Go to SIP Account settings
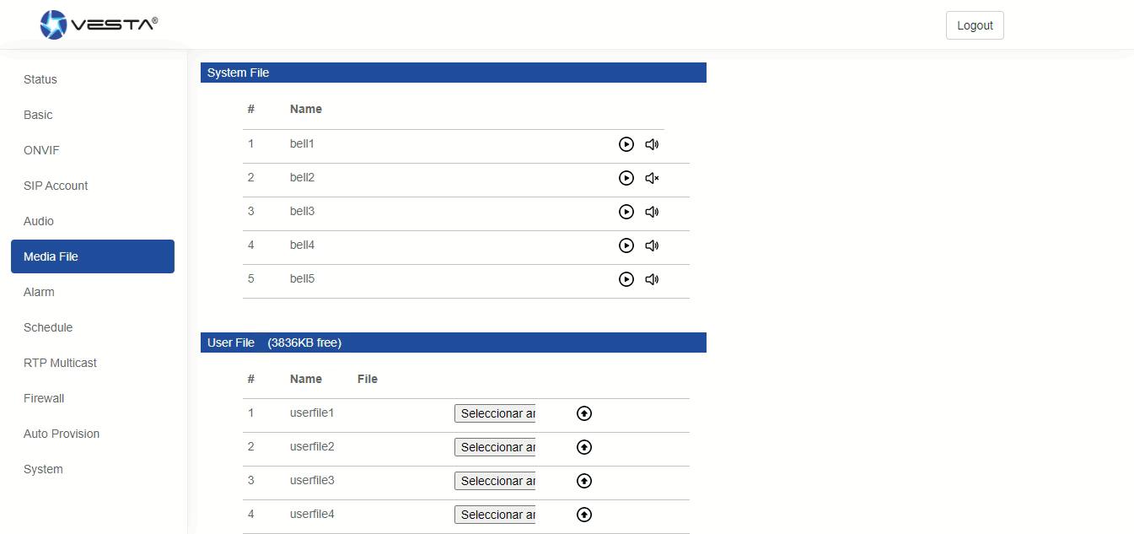The height and width of the screenshot is (534, 1134). [x=56, y=186]
